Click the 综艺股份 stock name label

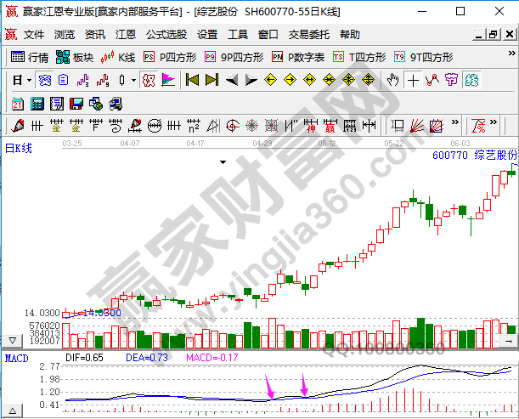[x=494, y=156]
